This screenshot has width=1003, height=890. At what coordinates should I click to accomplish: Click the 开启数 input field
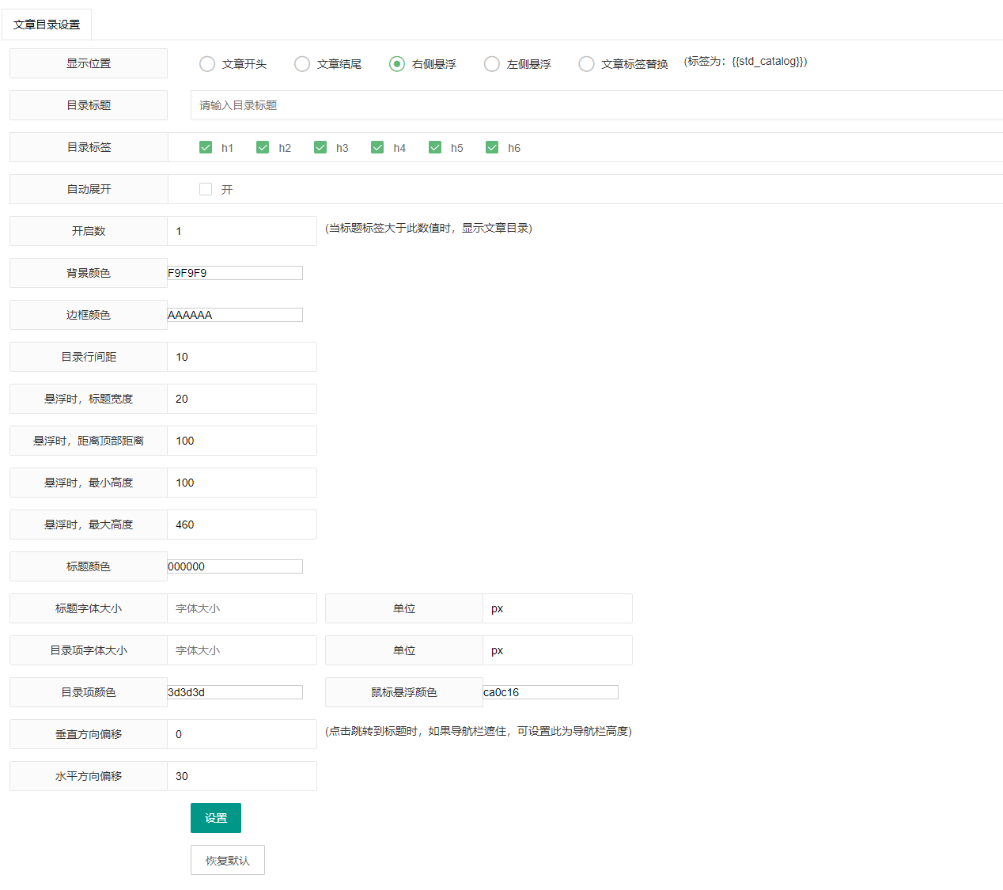tap(241, 231)
